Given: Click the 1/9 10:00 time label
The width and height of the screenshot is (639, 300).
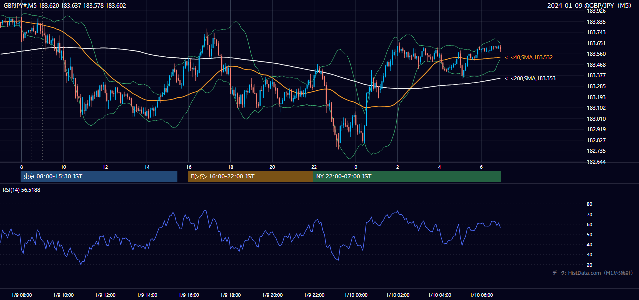Looking at the screenshot, I should click(63, 295).
